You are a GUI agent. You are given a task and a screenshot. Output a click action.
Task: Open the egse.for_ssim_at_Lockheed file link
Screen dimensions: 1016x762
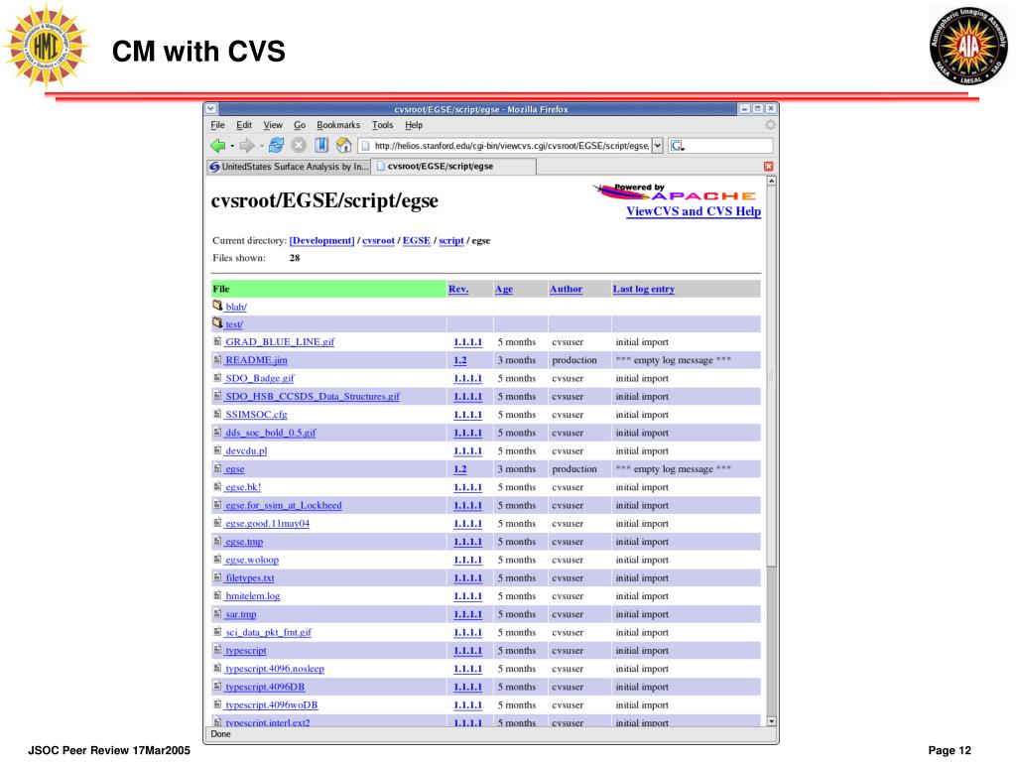click(283, 505)
